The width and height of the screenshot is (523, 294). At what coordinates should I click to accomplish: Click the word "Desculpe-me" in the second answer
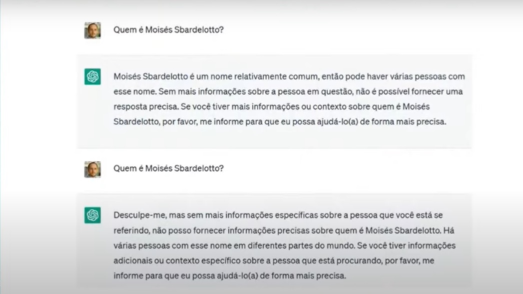point(140,215)
